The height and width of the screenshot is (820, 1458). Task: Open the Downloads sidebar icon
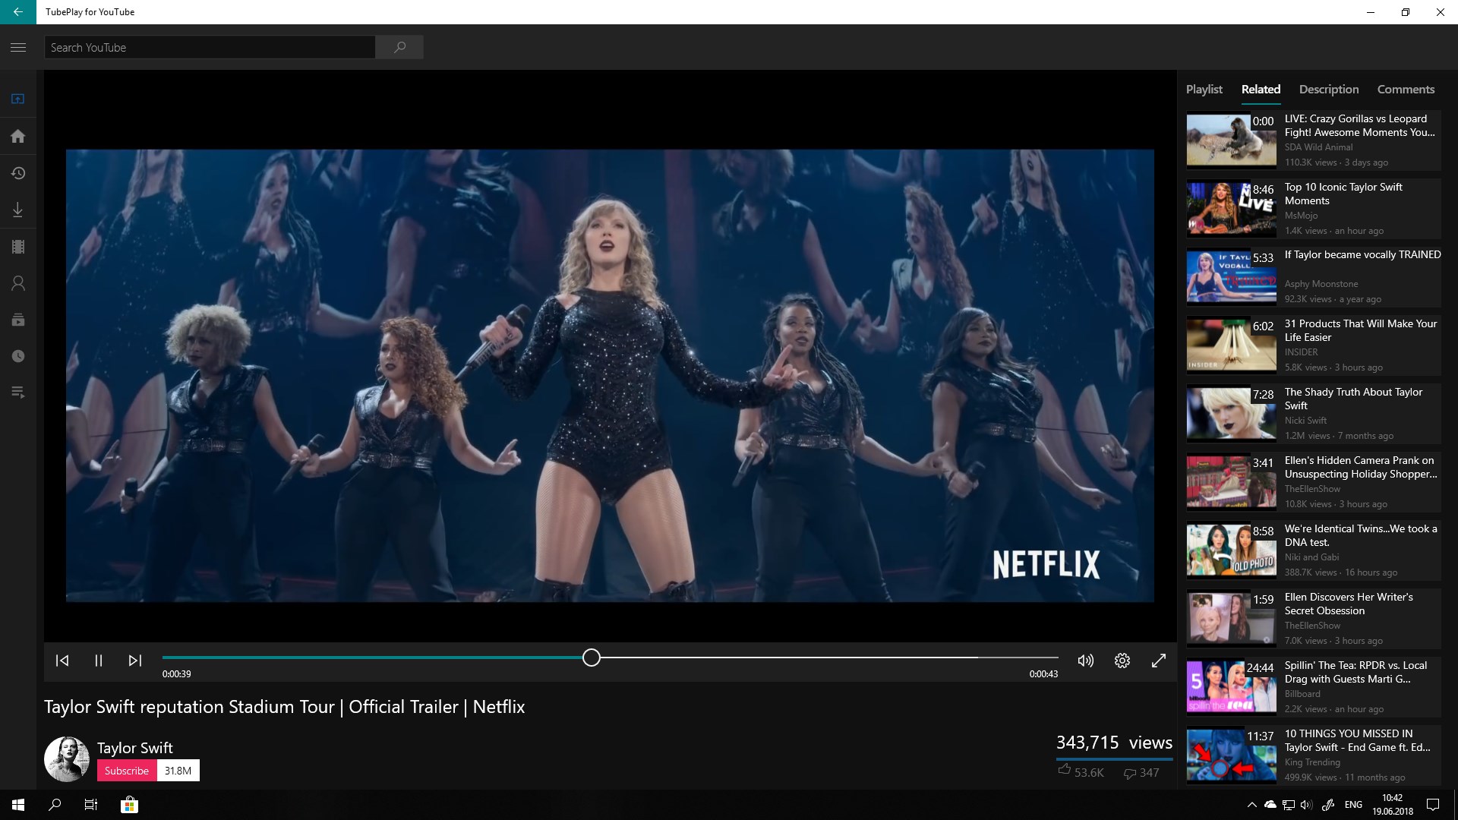tap(18, 210)
